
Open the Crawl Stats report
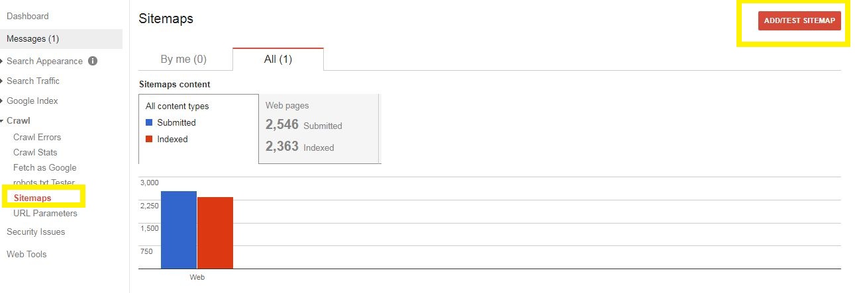pos(35,152)
